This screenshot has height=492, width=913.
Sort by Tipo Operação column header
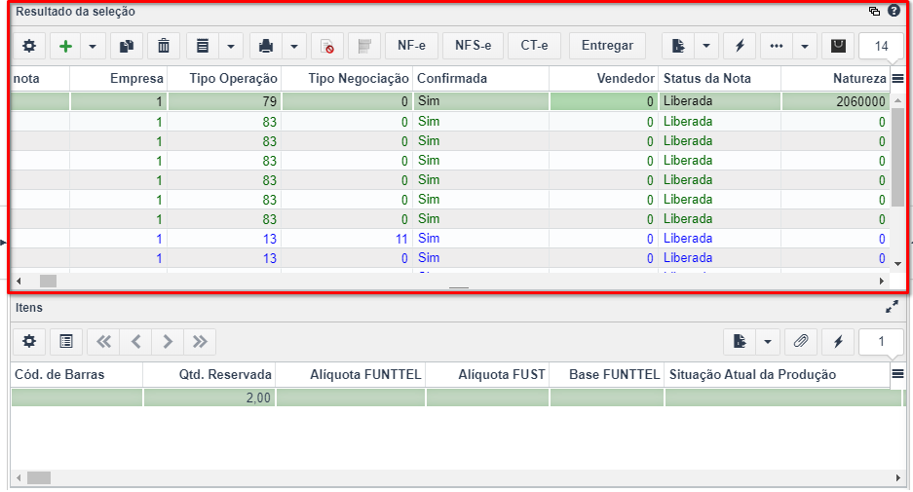pos(224,79)
